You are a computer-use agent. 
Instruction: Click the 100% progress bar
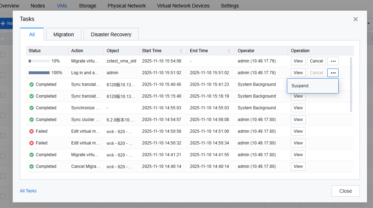pyautogui.click(x=39, y=73)
